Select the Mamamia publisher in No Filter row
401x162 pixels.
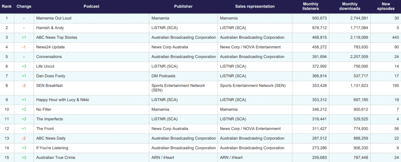(x=160, y=109)
